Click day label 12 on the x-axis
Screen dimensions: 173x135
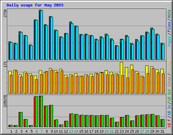pyautogui.click(x=66, y=131)
